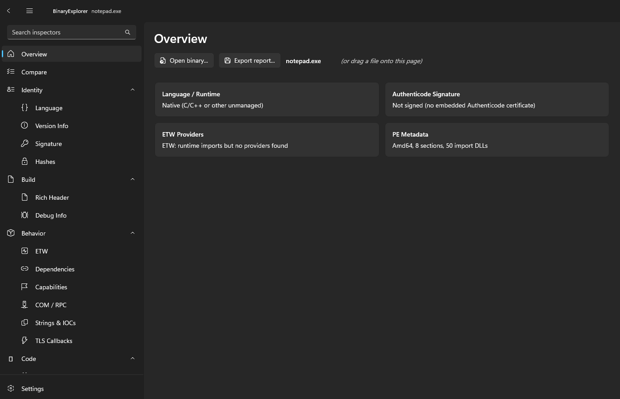Screen dimensions: 620x399
Task: Click the Settings gear icon
Action: click(11, 388)
